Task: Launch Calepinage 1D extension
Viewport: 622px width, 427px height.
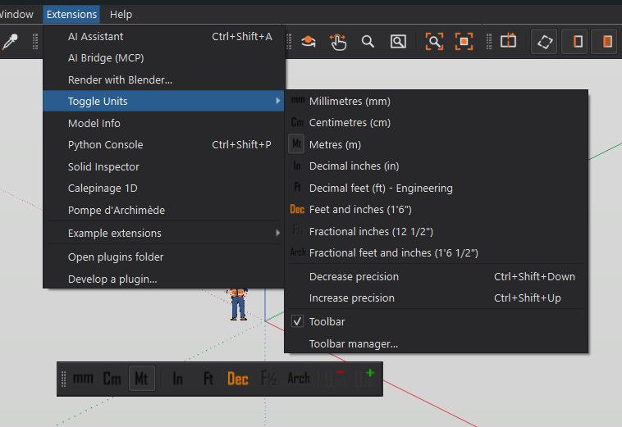Action: click(x=164, y=189)
